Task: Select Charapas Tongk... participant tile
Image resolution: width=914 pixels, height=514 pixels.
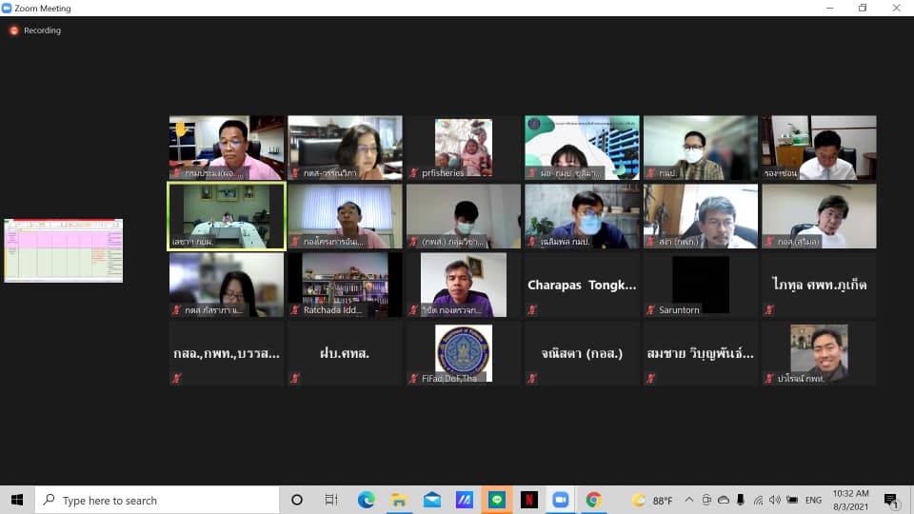Action: 582,285
